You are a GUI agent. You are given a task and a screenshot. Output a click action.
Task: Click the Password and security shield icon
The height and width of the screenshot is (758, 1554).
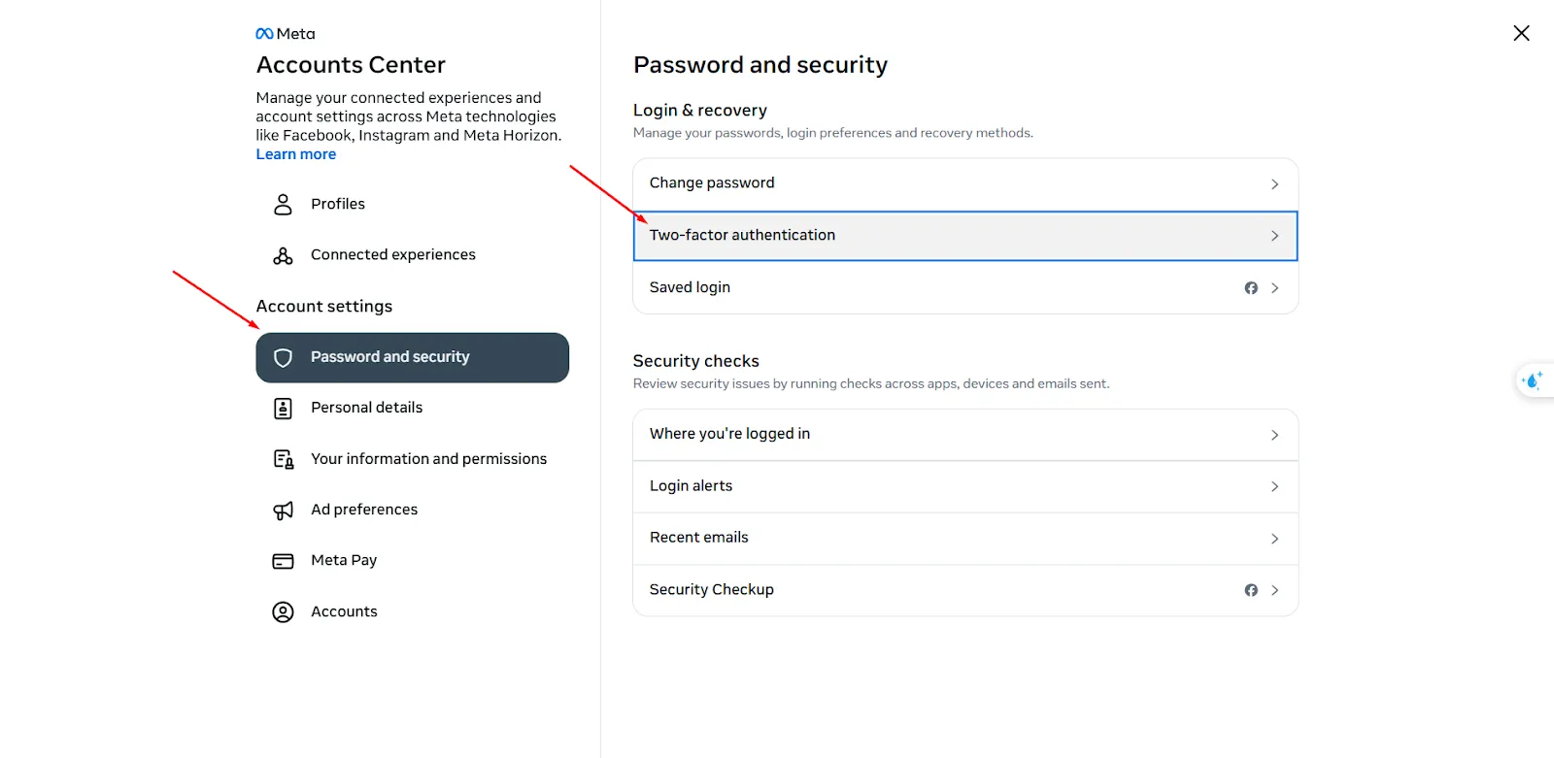point(283,358)
